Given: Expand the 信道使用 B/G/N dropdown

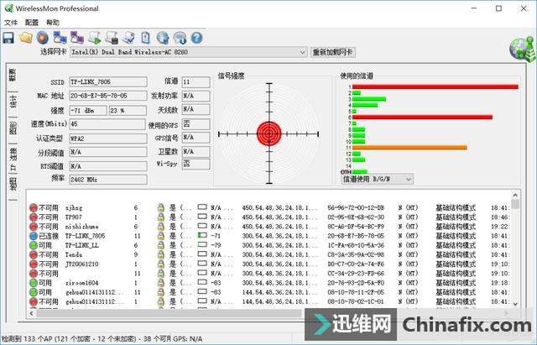Looking at the screenshot, I should [x=408, y=179].
